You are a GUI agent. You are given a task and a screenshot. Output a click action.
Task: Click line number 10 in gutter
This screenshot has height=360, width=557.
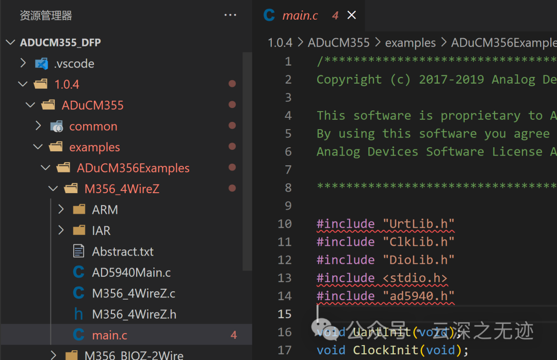(284, 224)
